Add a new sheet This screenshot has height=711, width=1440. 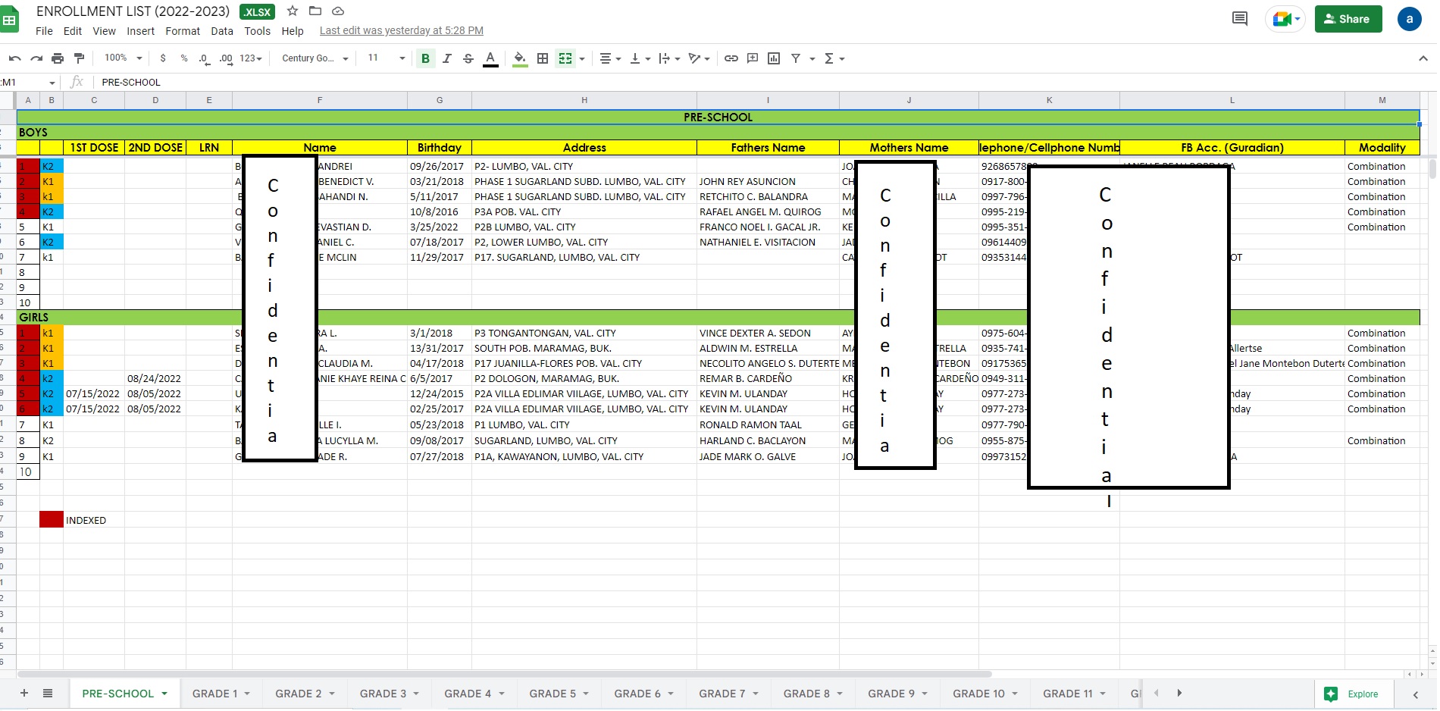point(24,693)
